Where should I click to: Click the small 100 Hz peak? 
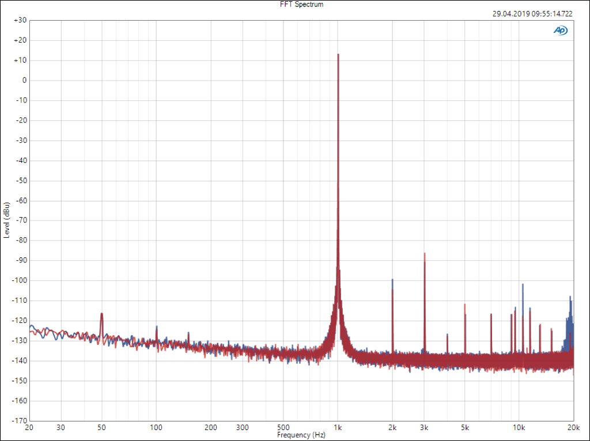156,327
